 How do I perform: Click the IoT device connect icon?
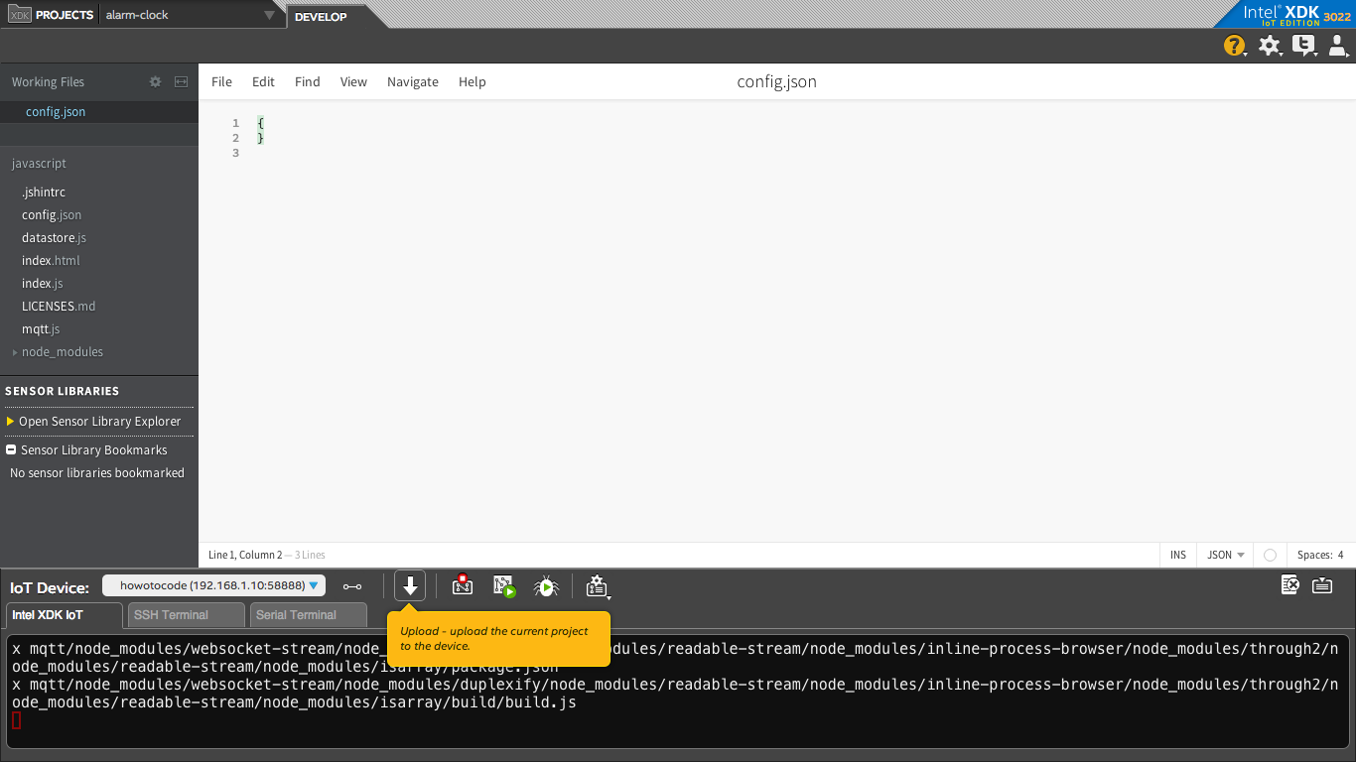point(352,586)
